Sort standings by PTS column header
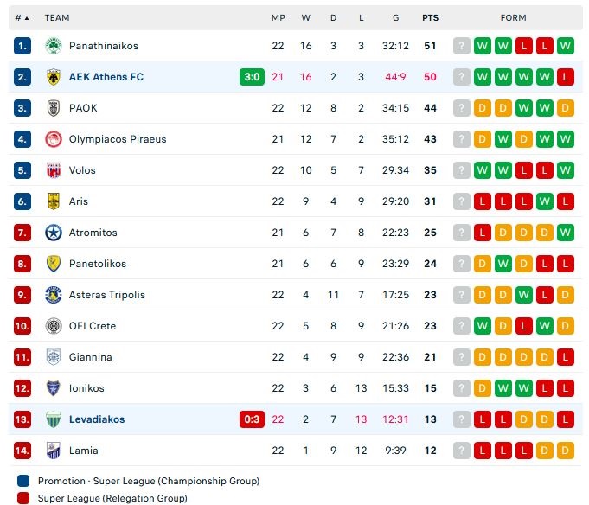This screenshot has height=505, width=589. (430, 17)
